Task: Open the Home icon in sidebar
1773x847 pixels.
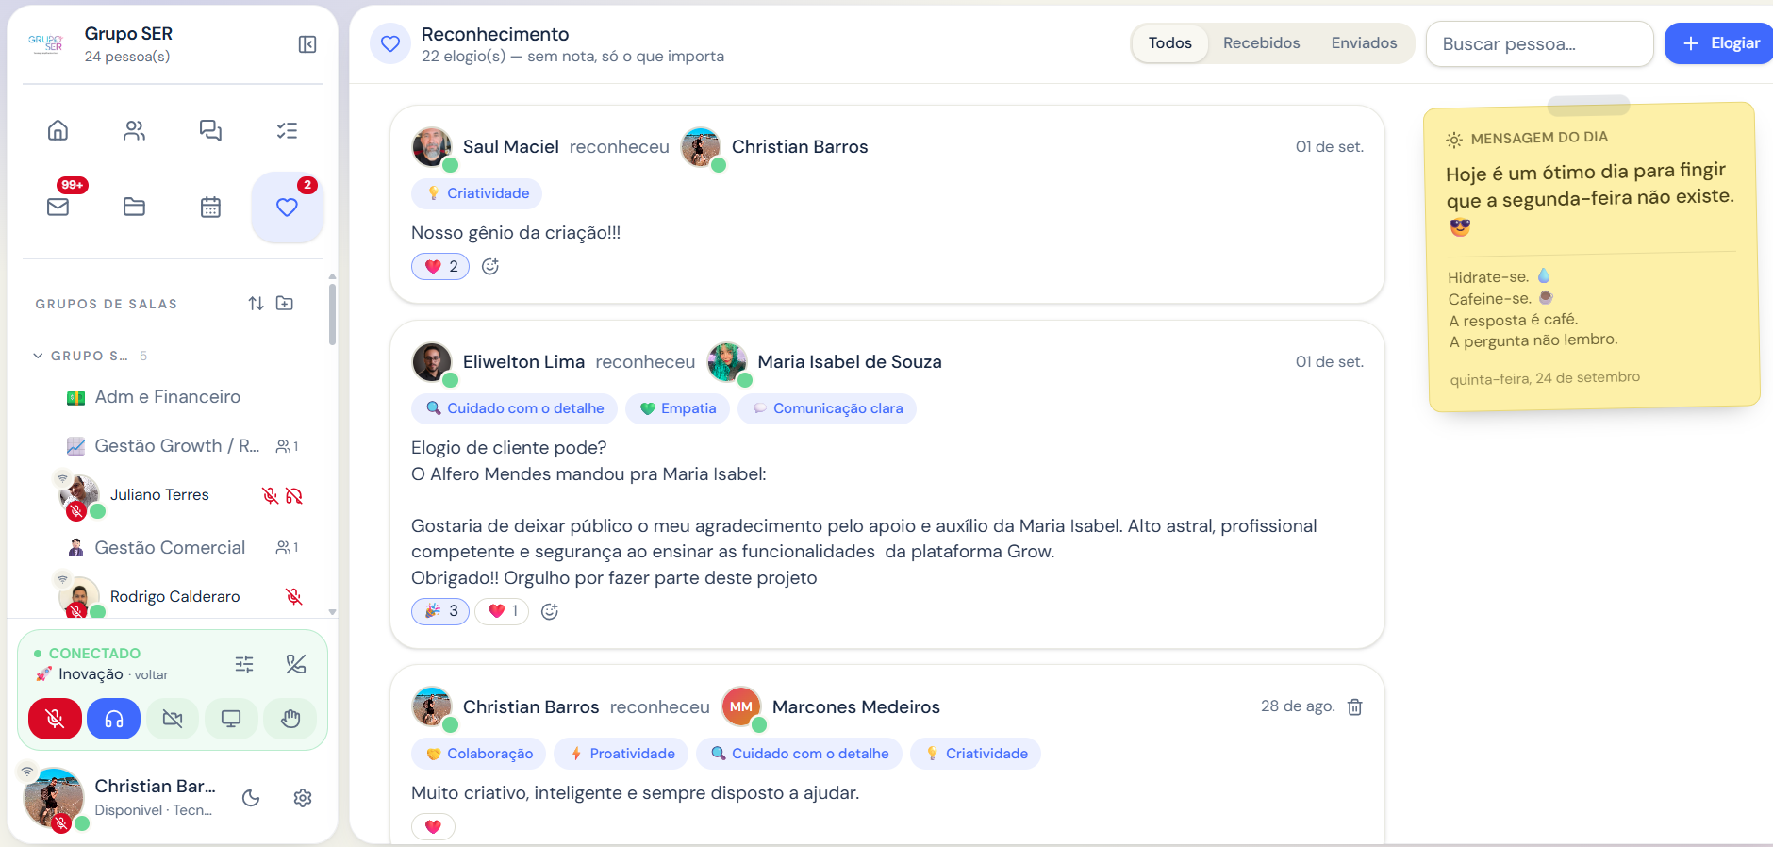Action: [x=58, y=130]
